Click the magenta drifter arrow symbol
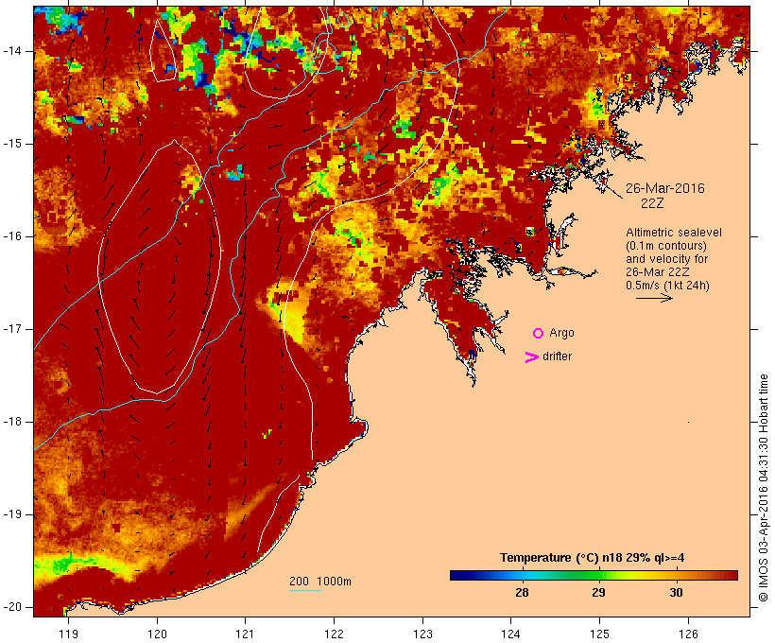Image resolution: width=775 pixels, height=643 pixels. [532, 357]
